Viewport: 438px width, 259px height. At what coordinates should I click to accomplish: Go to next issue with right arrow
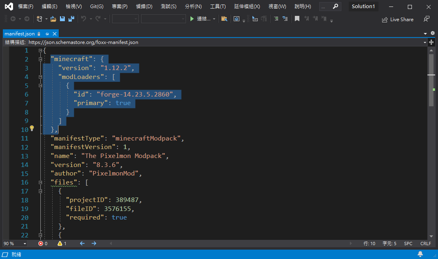coord(94,244)
